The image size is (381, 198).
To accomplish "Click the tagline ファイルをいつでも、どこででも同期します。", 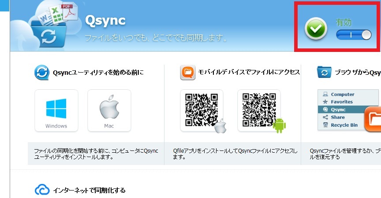I will point(156,38).
